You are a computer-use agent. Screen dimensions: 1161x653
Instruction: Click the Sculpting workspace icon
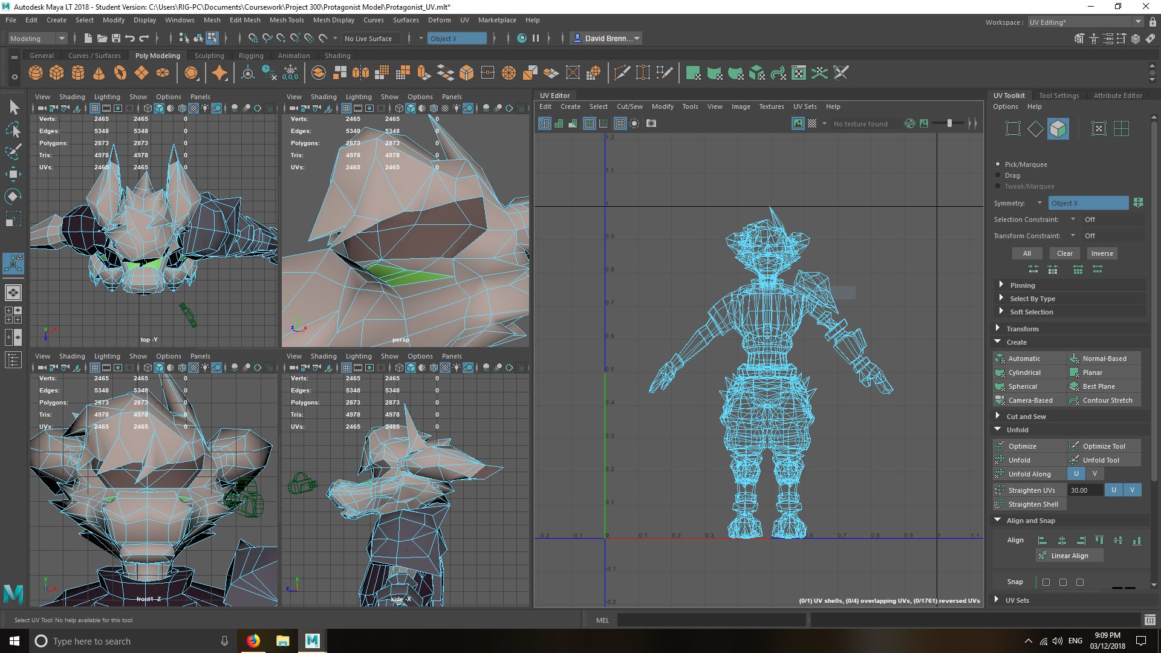[208, 55]
